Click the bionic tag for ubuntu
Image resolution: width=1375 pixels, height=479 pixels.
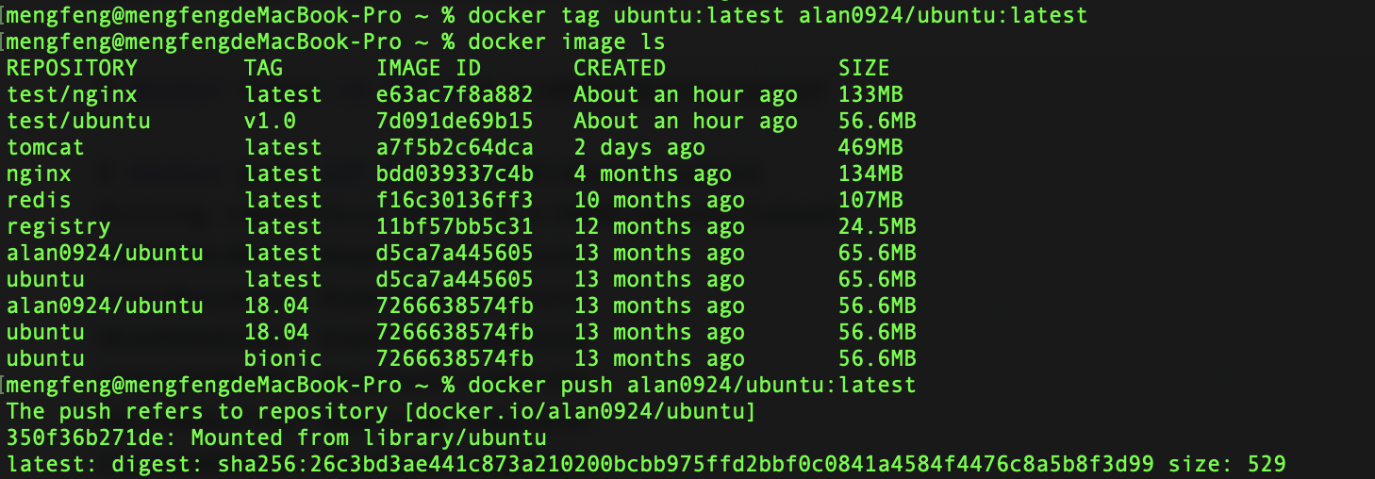pyautogui.click(x=283, y=358)
